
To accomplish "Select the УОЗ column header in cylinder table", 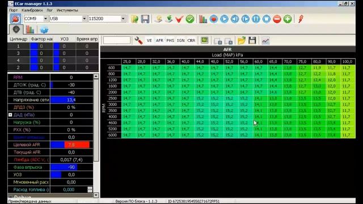I will 64,39.
